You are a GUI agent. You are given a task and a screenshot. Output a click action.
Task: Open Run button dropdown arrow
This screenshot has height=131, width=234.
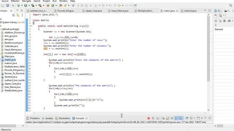(29, 6)
